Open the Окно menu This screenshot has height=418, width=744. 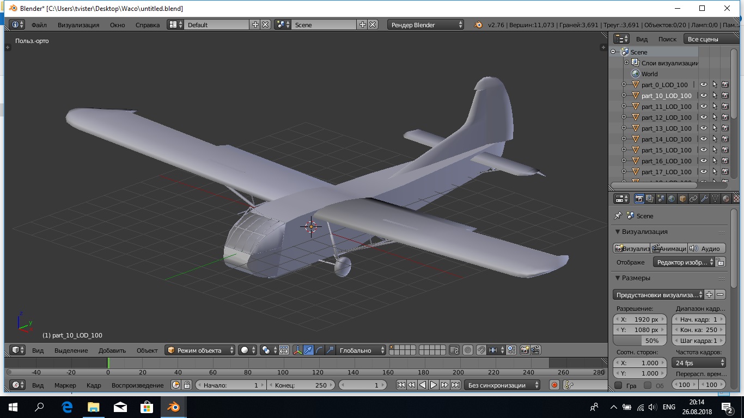click(117, 24)
